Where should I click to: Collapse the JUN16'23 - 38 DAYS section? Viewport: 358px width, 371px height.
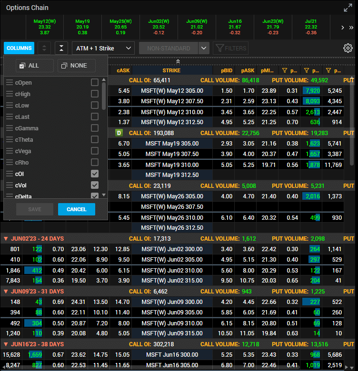click(6, 344)
